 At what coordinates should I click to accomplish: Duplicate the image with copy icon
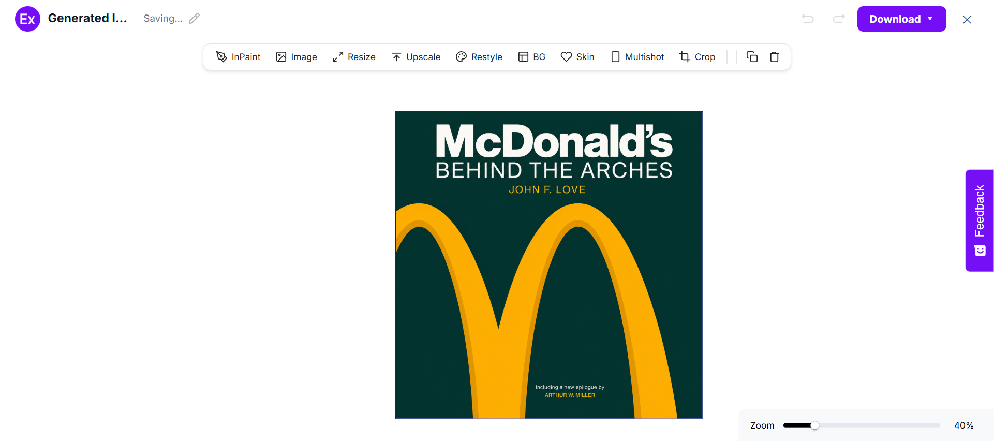(x=752, y=57)
